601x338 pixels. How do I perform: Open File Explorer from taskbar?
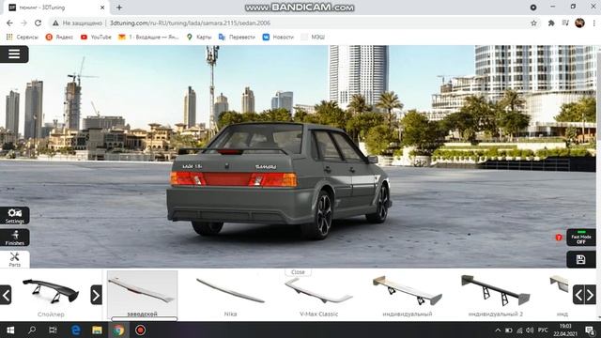pos(97,330)
